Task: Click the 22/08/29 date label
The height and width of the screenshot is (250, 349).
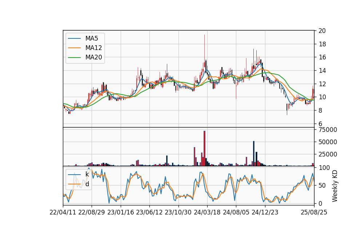Action: pos(92,212)
